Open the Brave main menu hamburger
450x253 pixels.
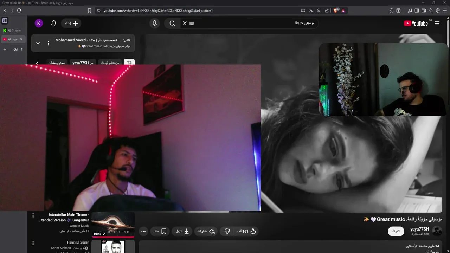445,11
